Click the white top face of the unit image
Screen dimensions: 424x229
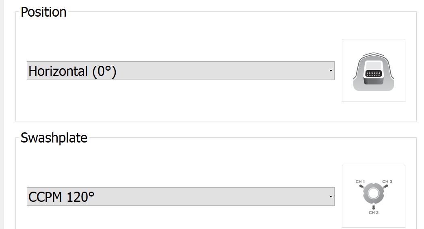373,66
